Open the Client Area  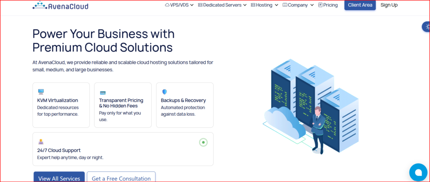coord(360,5)
